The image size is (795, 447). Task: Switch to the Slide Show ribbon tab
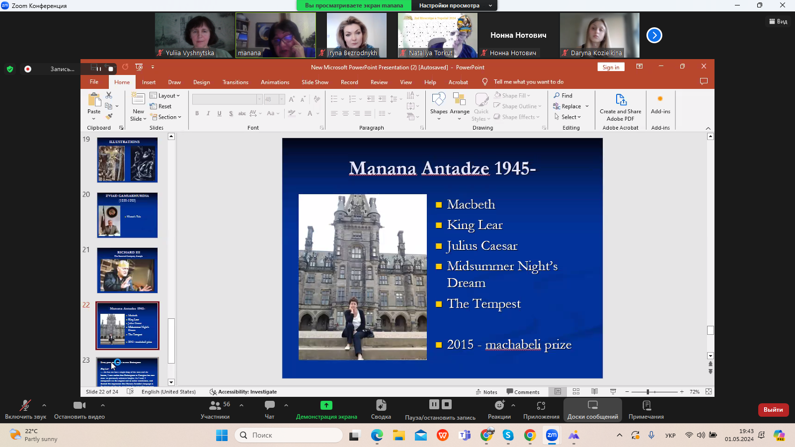click(x=315, y=82)
